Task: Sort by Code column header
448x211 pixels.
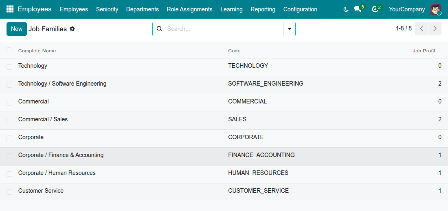Action: 234,51
